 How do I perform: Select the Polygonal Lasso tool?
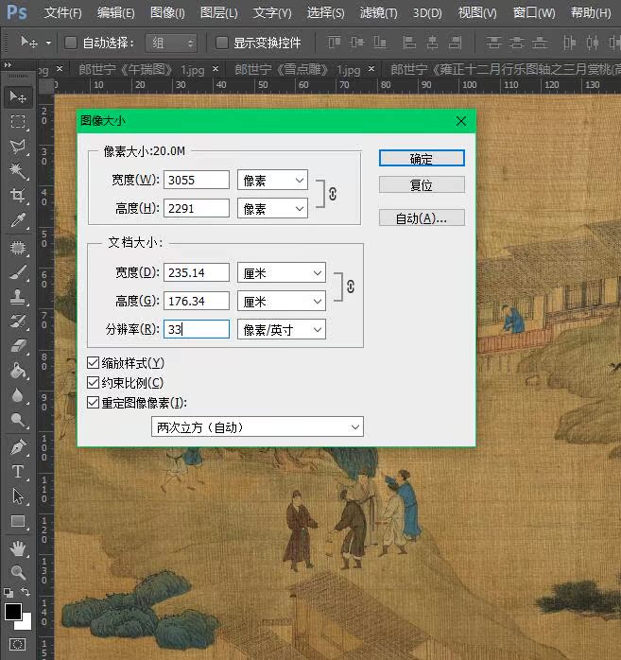tap(18, 146)
